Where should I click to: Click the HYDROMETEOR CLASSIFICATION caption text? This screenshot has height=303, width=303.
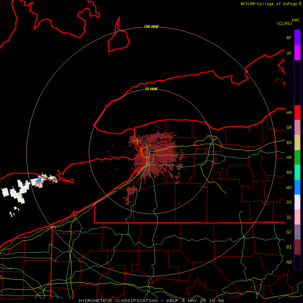[118, 301]
